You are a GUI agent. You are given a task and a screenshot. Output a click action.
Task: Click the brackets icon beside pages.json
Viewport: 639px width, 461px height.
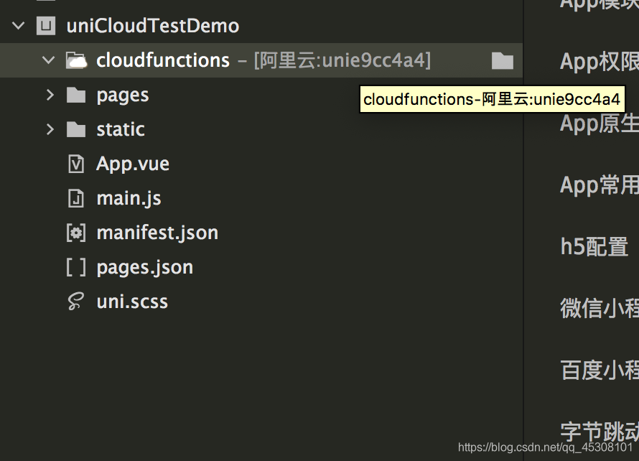[x=77, y=266]
